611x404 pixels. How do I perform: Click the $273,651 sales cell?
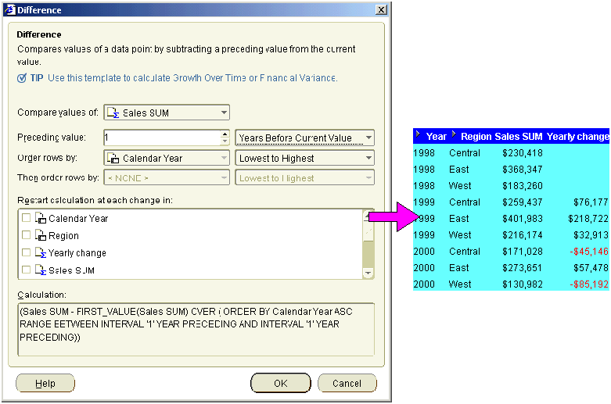tap(522, 268)
